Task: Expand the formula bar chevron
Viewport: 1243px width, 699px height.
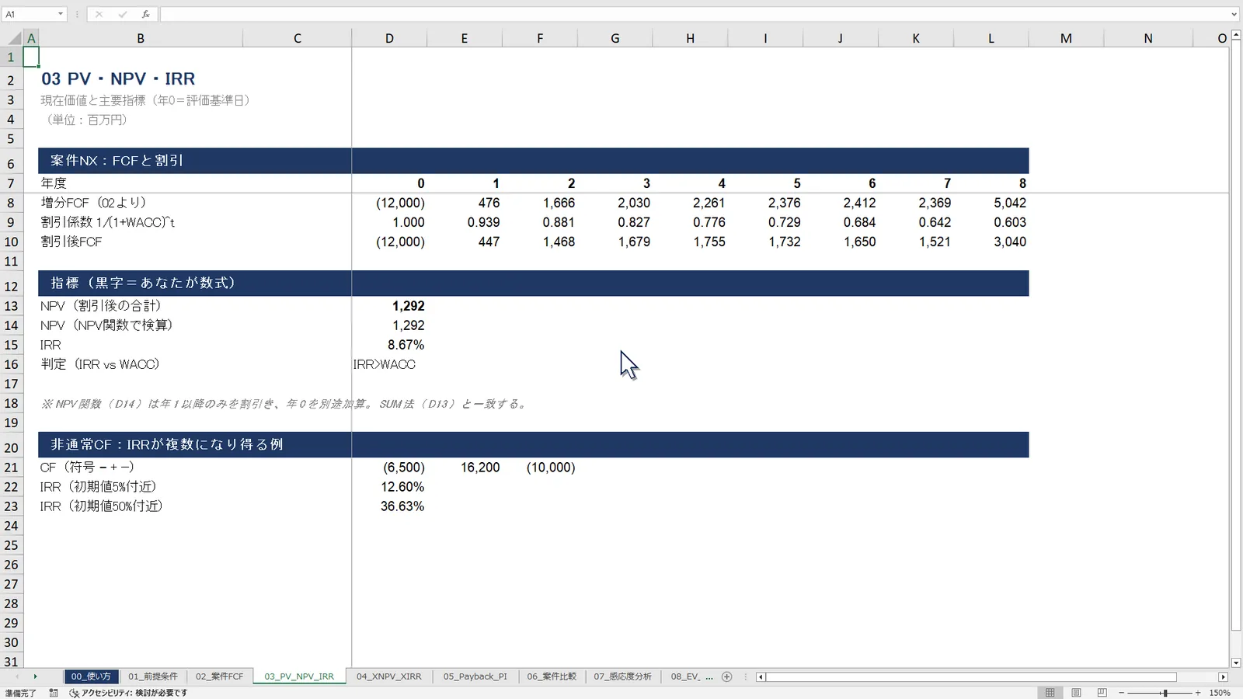Action: pos(1234,14)
